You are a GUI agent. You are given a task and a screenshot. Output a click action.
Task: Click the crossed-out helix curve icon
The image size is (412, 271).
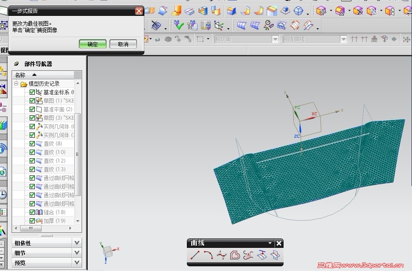point(156,25)
